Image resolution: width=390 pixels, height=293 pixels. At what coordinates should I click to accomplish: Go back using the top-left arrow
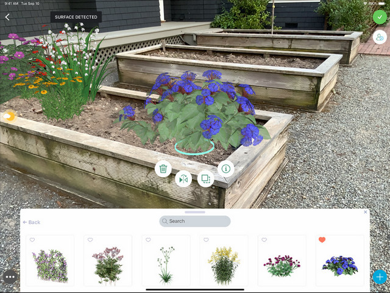[x=7, y=17]
